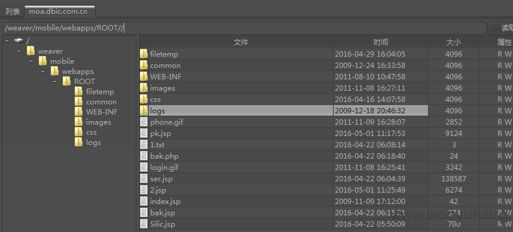Select the webapps label in tree
Viewport: 513px width, 232px height.
[x=78, y=71]
